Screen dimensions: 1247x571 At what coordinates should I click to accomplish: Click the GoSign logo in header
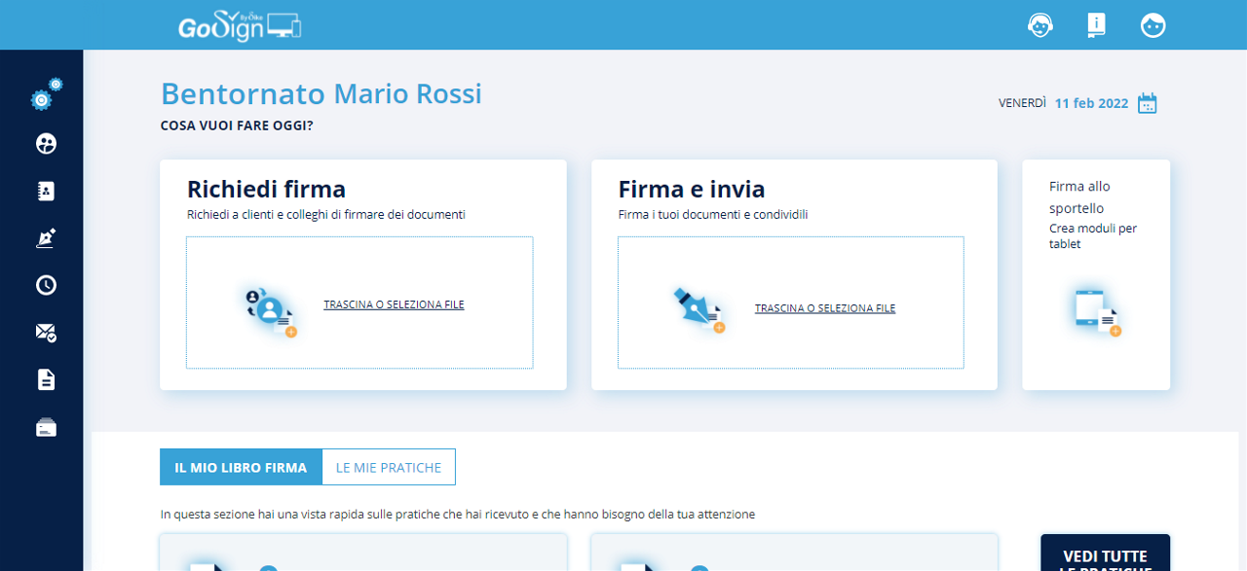coord(239,25)
